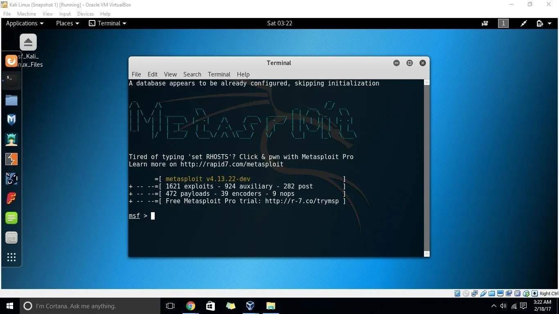Click the http://rapid7.com/metasploit link in terminal
The width and height of the screenshot is (559, 314).
point(232,164)
